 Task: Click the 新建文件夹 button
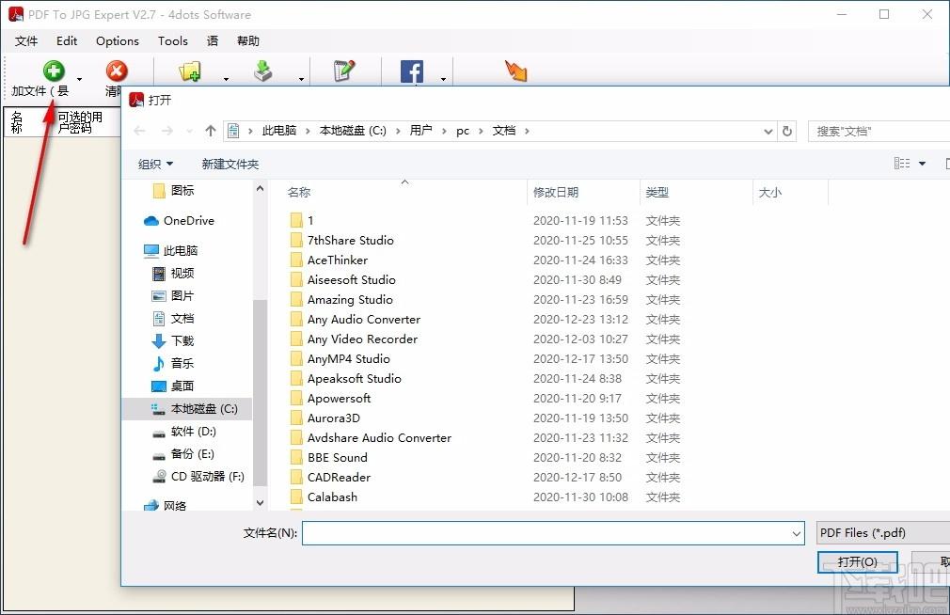(230, 165)
